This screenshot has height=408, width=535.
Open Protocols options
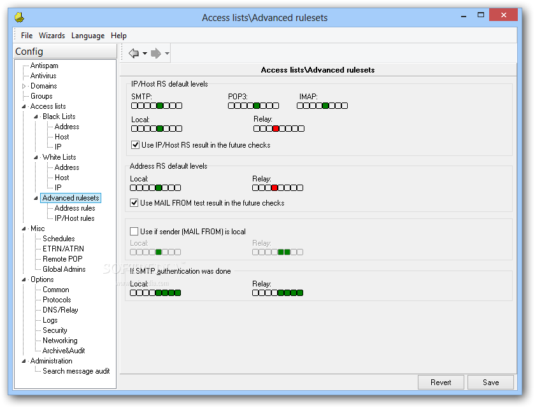57,300
